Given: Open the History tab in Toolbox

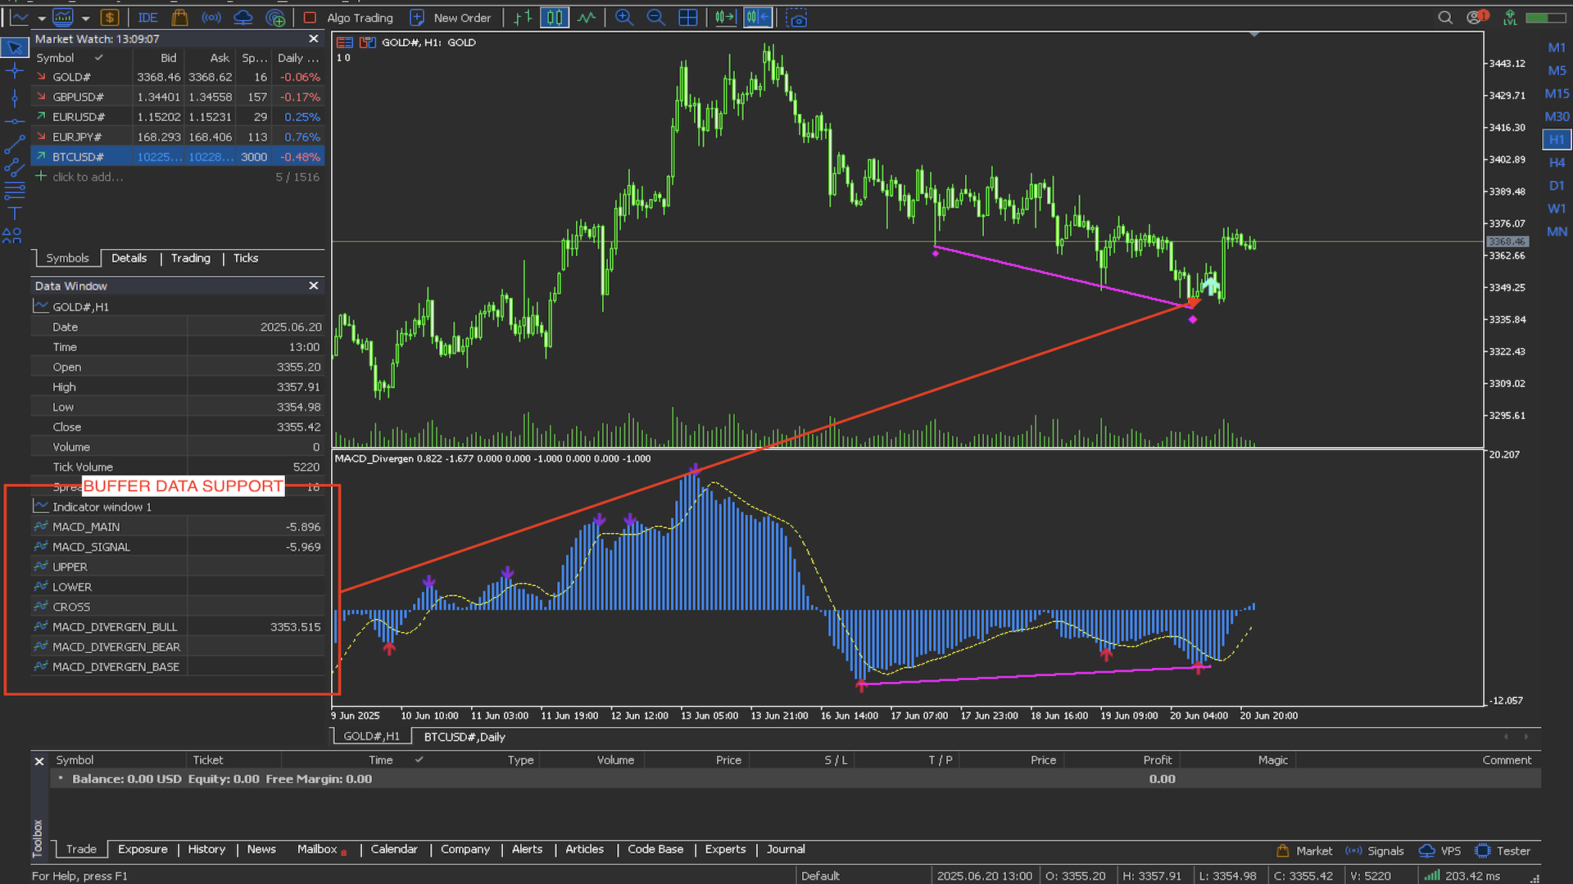Looking at the screenshot, I should pyautogui.click(x=206, y=850).
